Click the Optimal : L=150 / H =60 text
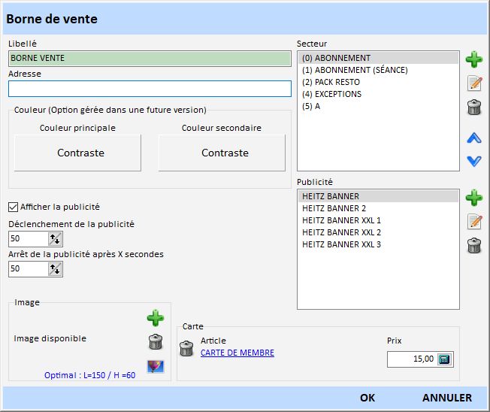Viewport: 490px width, 412px height. (89, 375)
